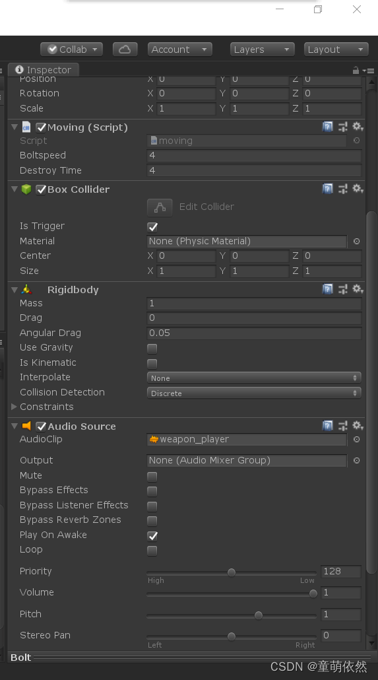378x680 pixels.
Task: Open the Interpolate dropdown set to None
Action: tap(254, 378)
